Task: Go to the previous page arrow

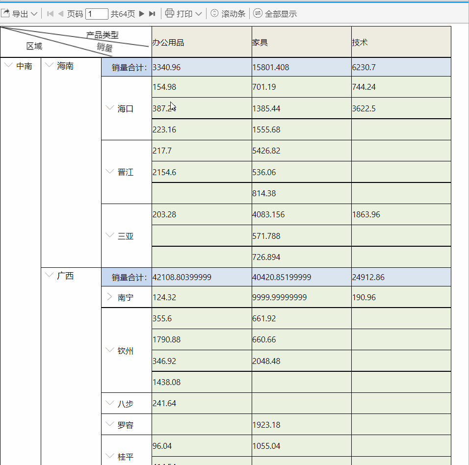Action: pyautogui.click(x=61, y=14)
